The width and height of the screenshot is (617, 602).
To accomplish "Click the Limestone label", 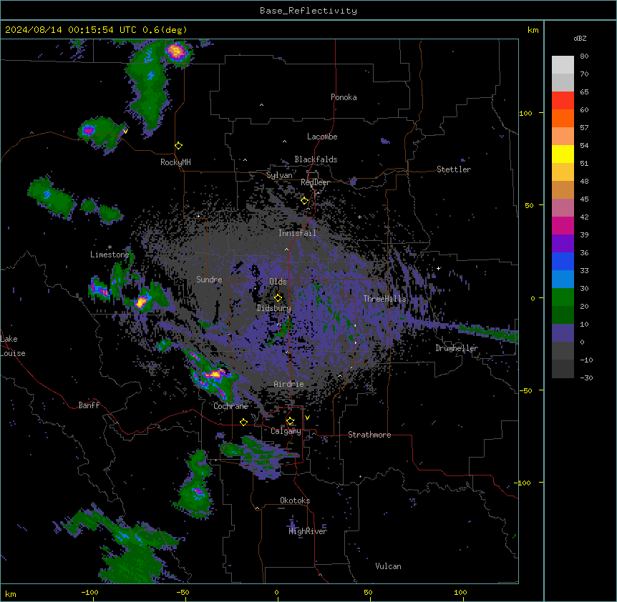I will coord(110,255).
